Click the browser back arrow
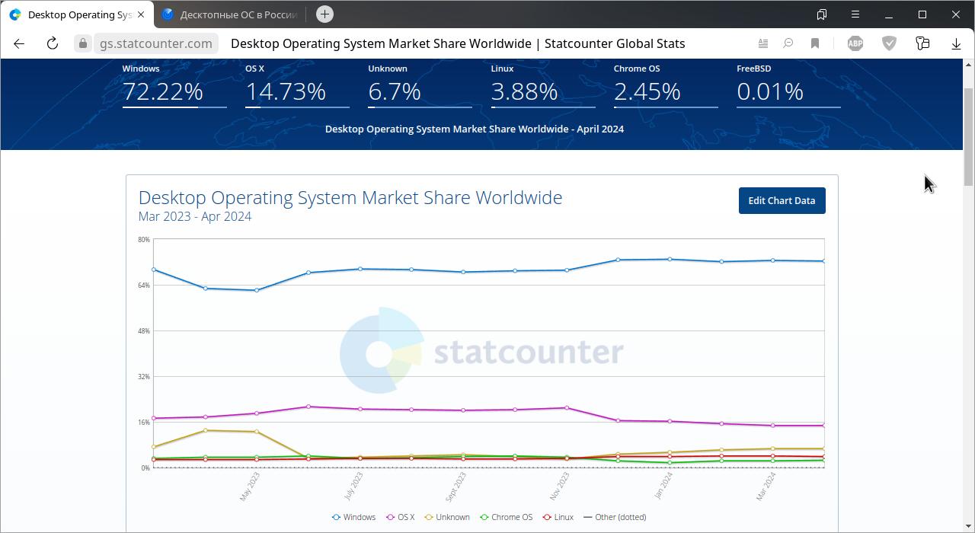Image resolution: width=975 pixels, height=533 pixels. [19, 43]
